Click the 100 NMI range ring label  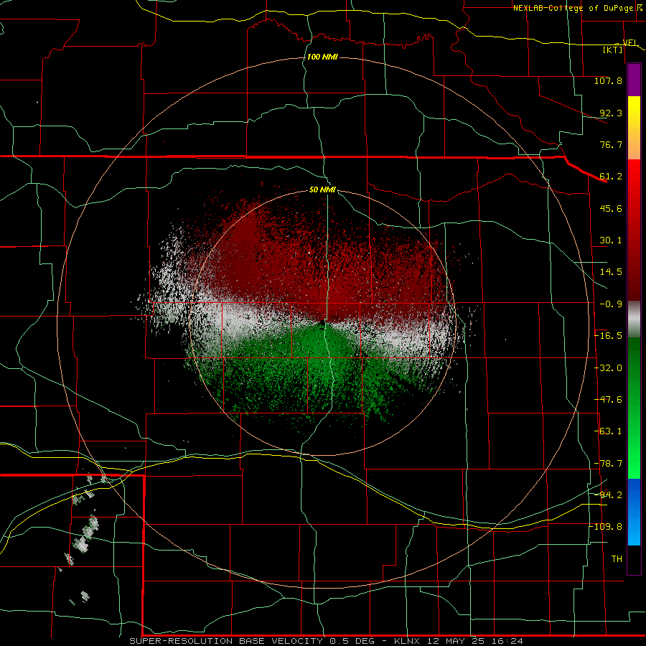[x=322, y=57]
